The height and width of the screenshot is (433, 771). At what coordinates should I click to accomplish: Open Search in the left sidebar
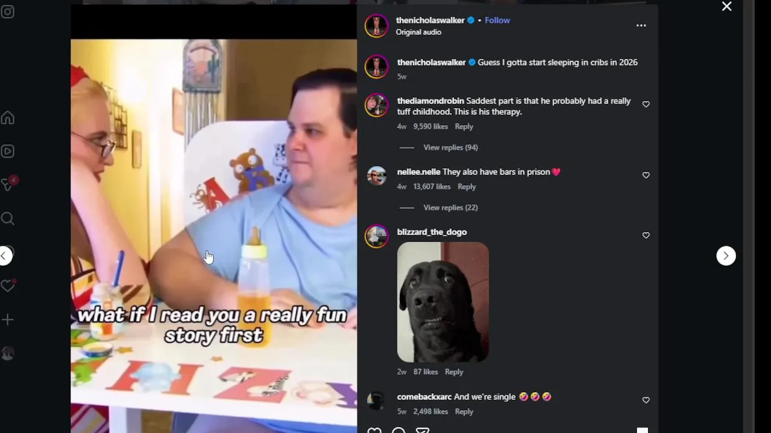coord(8,219)
